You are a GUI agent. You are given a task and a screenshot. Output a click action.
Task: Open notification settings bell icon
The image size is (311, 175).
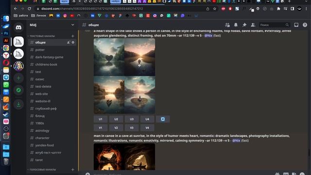click(x=236, y=25)
